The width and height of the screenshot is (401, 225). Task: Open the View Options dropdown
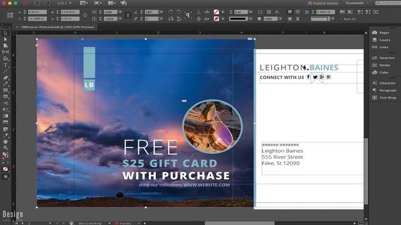[x=84, y=3]
